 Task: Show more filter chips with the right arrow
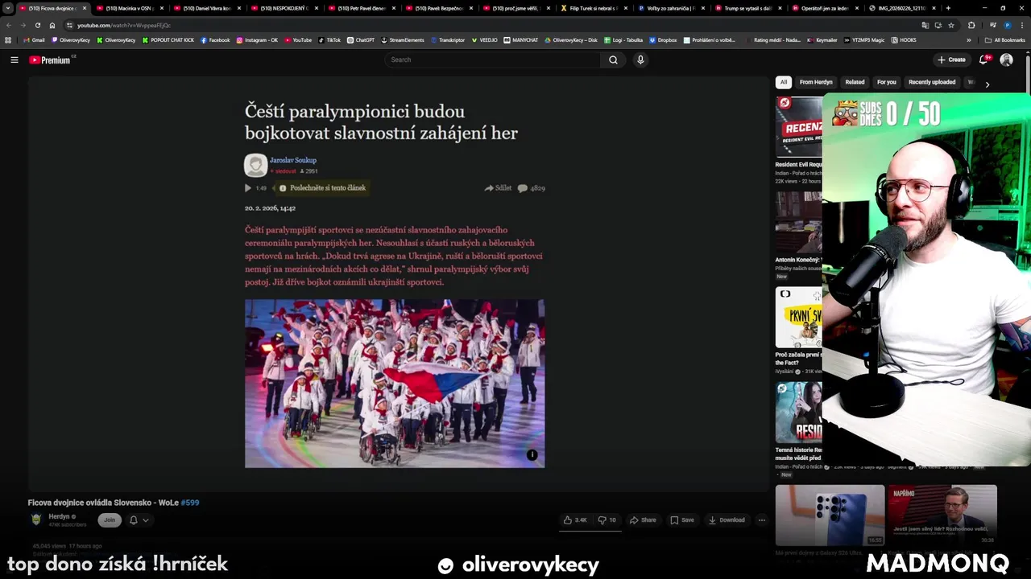988,84
